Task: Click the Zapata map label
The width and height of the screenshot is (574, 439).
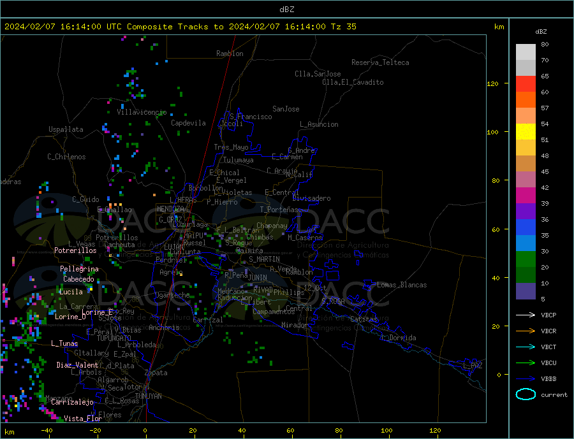Action: click(x=156, y=373)
